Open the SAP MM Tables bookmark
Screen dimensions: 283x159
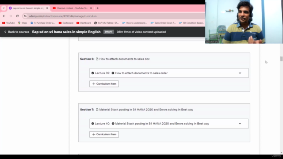click(107, 23)
